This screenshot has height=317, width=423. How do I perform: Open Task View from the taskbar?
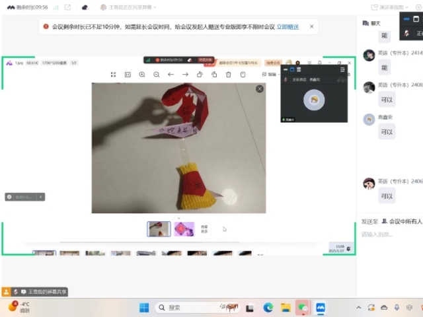click(250, 308)
